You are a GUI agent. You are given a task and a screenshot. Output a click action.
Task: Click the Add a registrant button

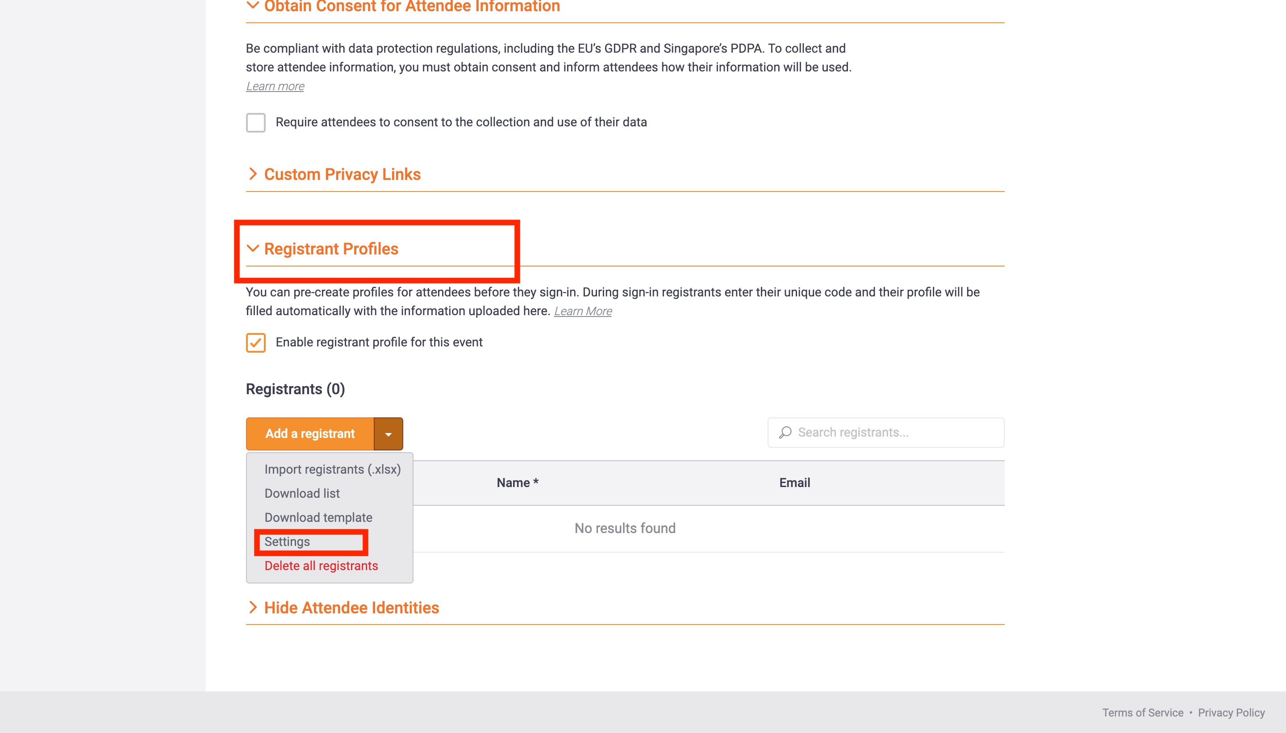pos(310,434)
